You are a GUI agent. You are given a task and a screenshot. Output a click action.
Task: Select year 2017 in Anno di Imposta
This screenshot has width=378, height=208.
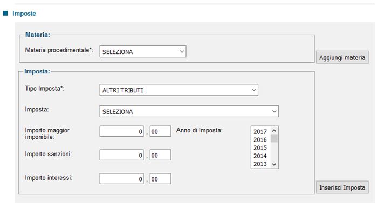260,132
